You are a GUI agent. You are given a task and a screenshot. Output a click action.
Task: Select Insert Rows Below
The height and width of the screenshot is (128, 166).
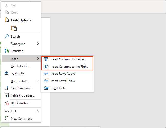(x=63, y=81)
